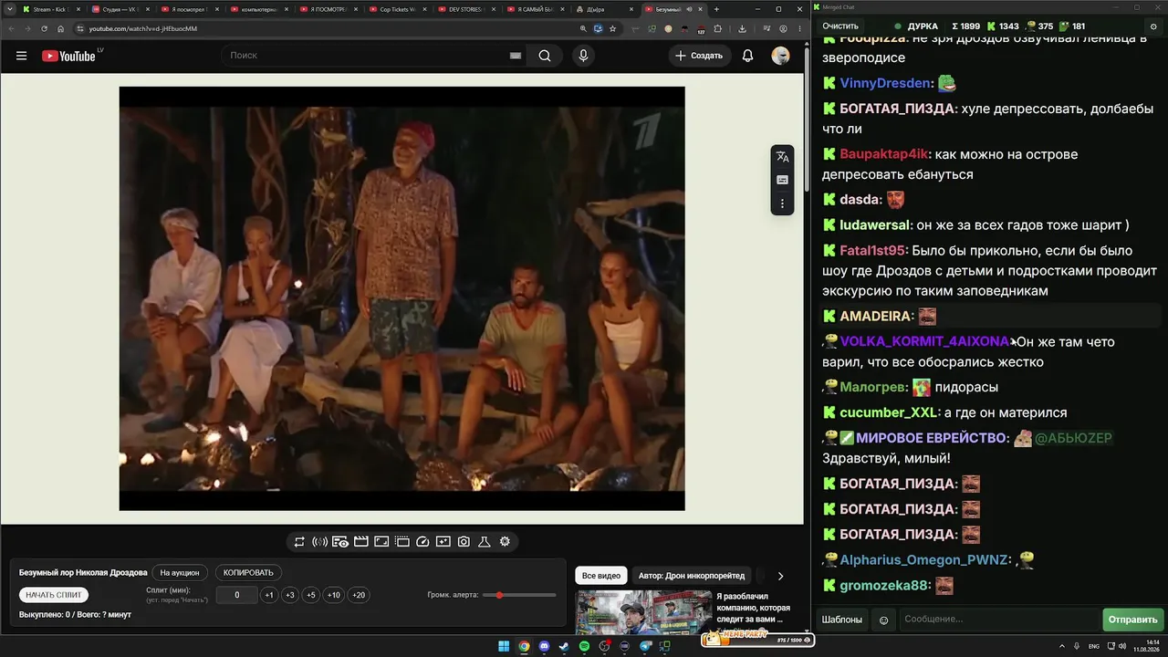This screenshot has width=1168, height=657.
Task: Reload the browser page
Action: coord(44,28)
